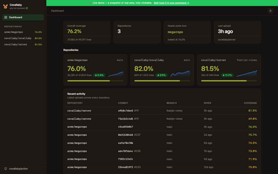Open covallaby/server in the sidebar list
This screenshot has width=278, height=174.
point(23,45)
